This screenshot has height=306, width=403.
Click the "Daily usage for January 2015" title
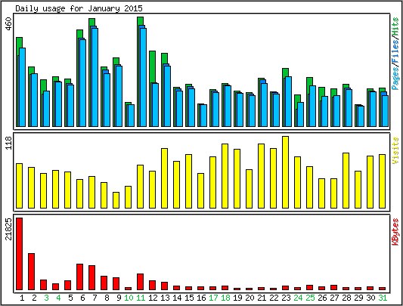79,8
